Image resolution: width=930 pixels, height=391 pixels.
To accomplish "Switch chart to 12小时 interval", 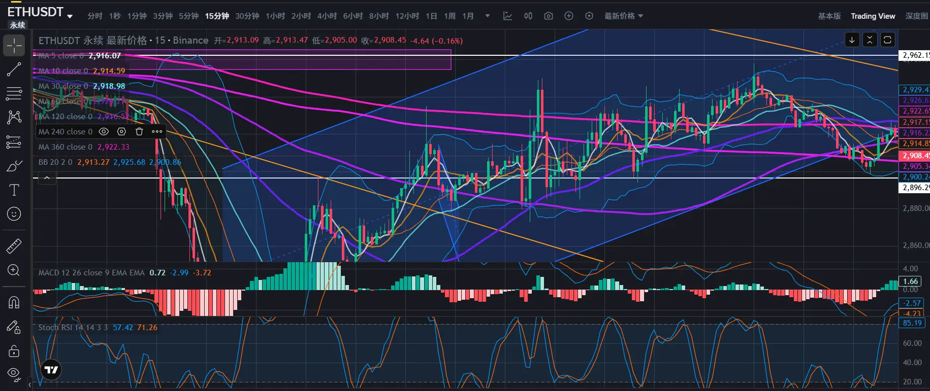I will [407, 16].
